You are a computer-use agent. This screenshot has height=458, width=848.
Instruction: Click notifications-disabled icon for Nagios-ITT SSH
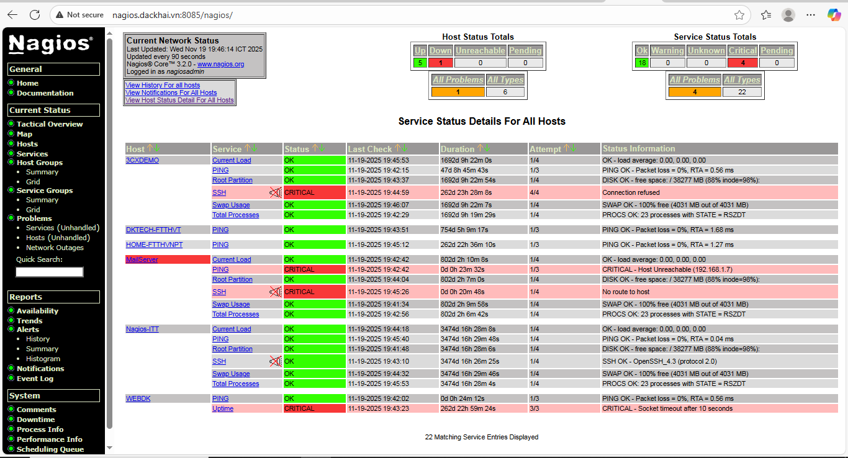click(x=276, y=361)
